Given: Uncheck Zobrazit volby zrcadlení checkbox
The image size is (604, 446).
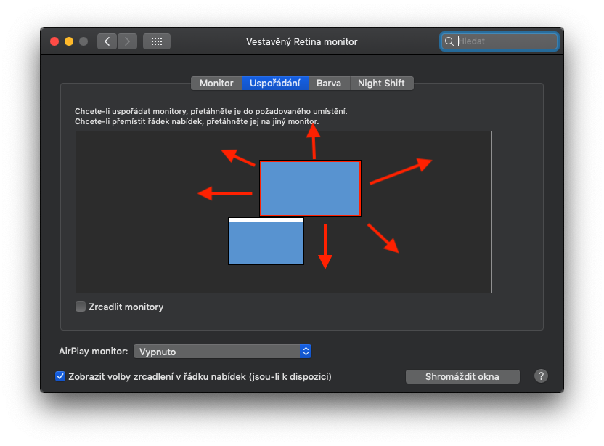Looking at the screenshot, I should tap(60, 376).
